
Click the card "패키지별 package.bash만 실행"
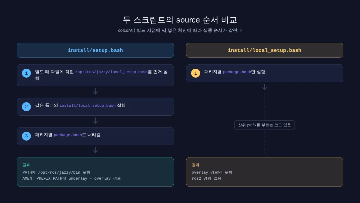click(265, 73)
